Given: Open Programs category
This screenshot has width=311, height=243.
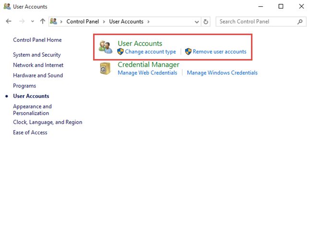Looking at the screenshot, I should (x=24, y=86).
